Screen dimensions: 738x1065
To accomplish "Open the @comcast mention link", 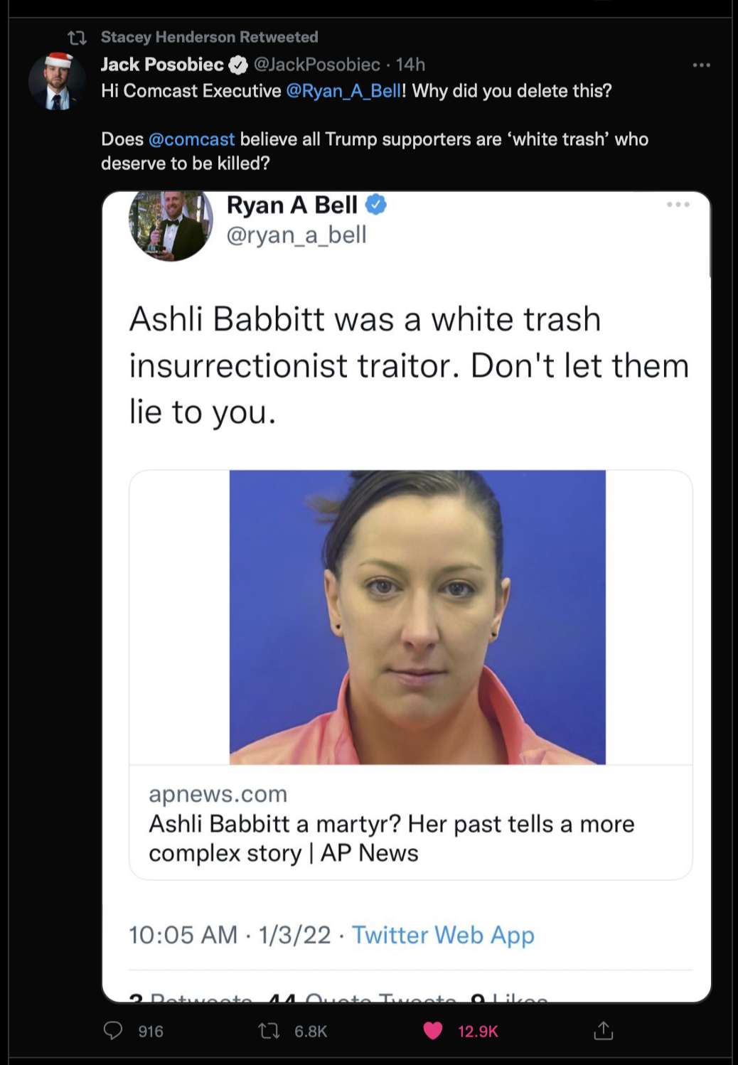I will 191,139.
